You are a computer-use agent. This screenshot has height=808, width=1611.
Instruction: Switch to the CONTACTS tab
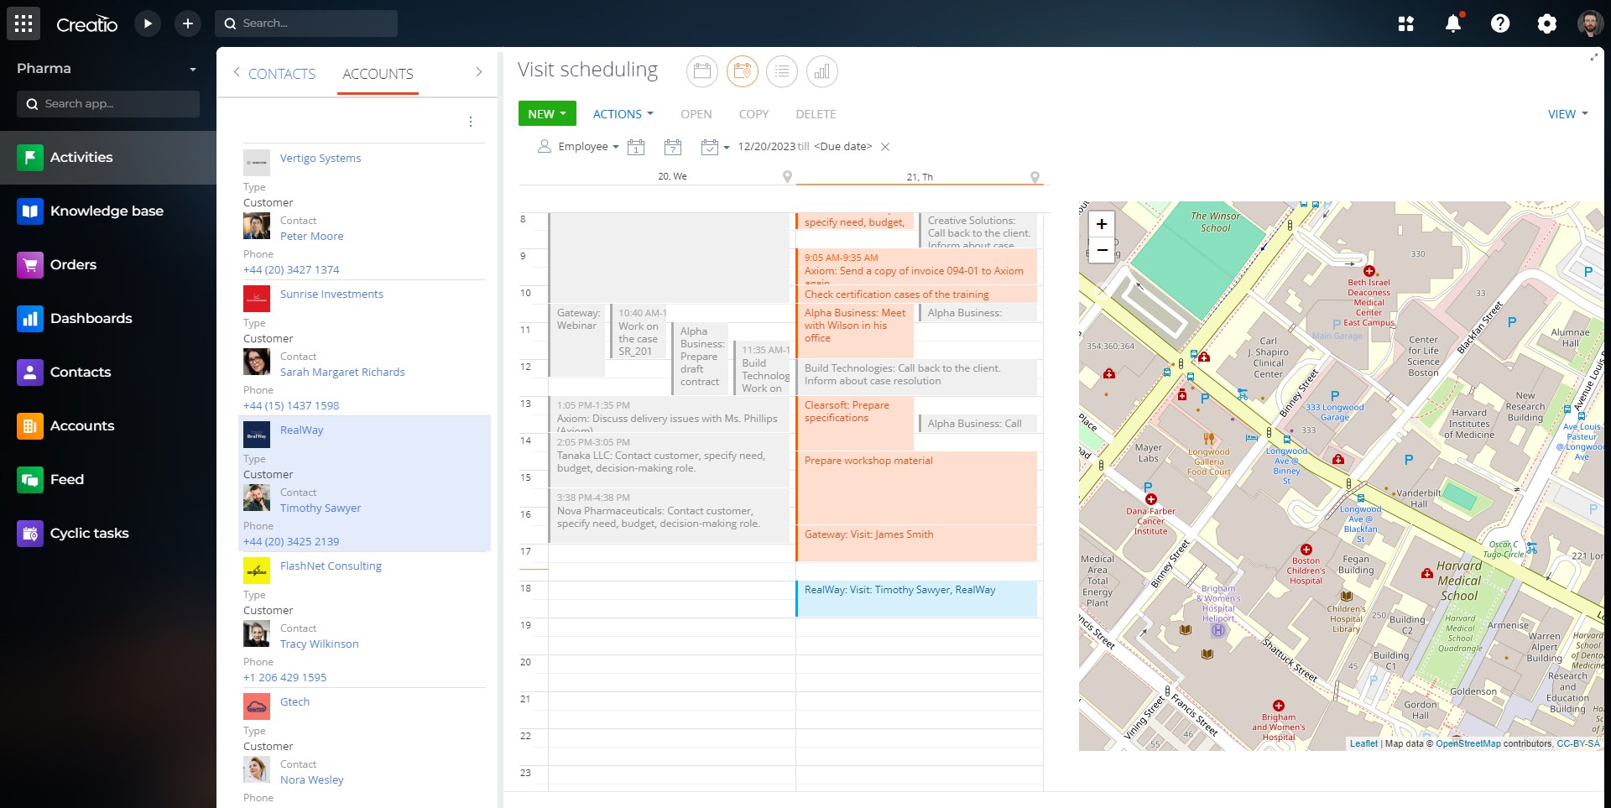pyautogui.click(x=282, y=74)
